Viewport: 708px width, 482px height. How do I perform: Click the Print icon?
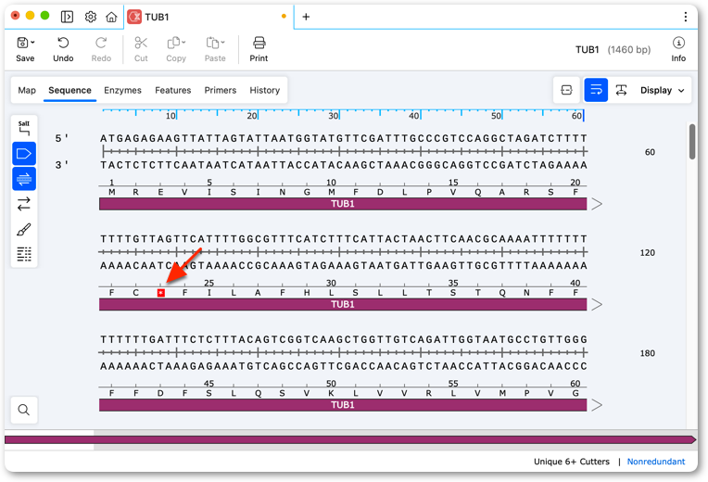click(259, 43)
